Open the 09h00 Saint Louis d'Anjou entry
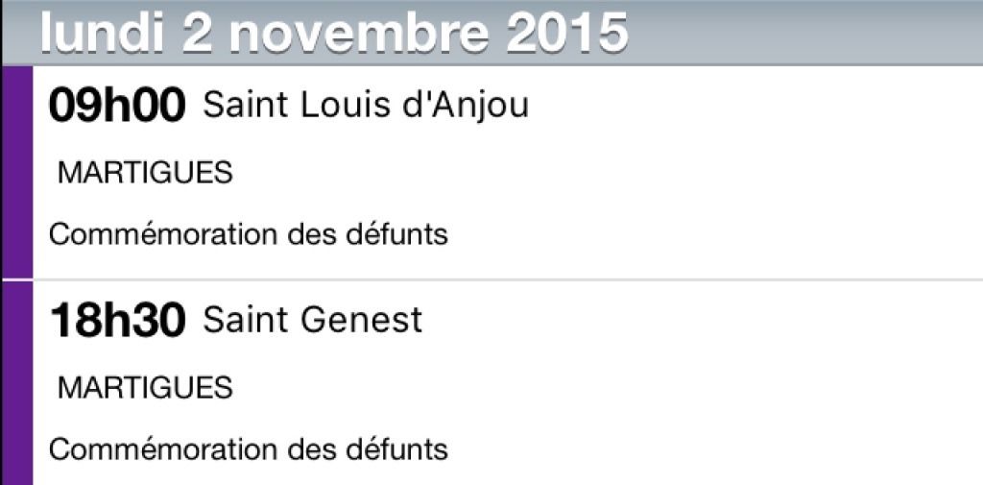The image size is (983, 485). [x=508, y=172]
